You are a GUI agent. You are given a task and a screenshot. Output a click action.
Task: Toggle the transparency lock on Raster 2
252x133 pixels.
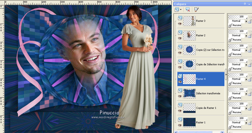(x=250, y=36)
